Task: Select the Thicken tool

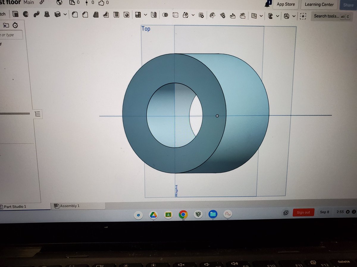Action: [x=58, y=15]
